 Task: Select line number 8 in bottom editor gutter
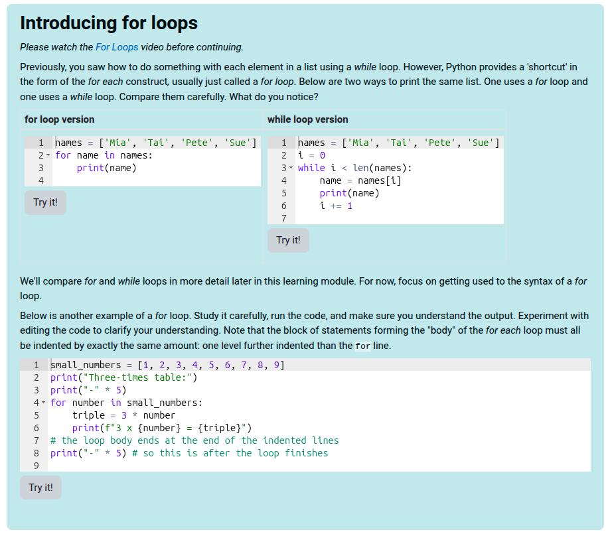tap(36, 453)
